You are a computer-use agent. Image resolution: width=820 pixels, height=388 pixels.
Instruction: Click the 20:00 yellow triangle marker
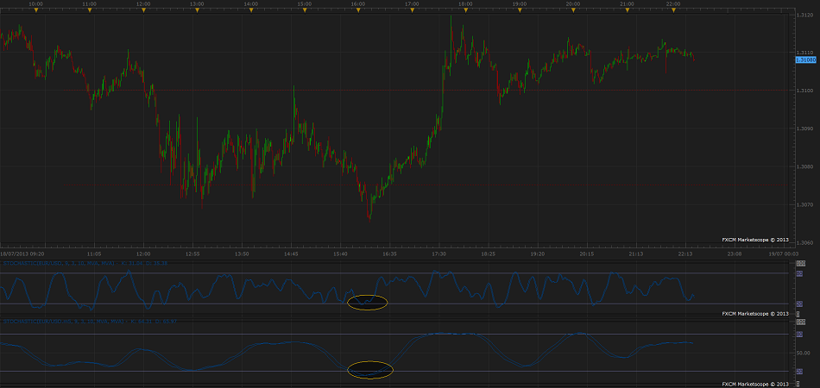point(572,11)
